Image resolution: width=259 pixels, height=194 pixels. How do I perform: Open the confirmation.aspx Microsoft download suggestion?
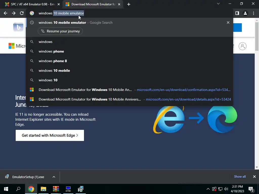[x=129, y=90]
